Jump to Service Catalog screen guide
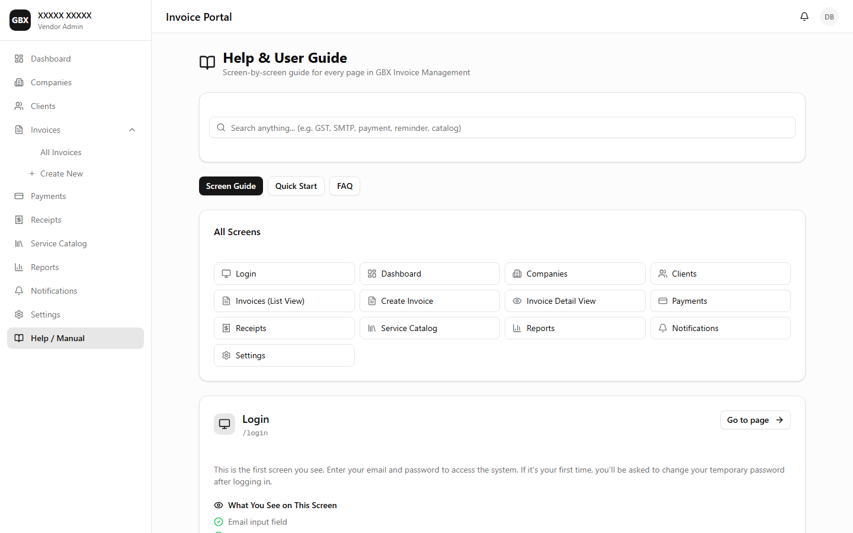Screen dimensions: 853x533 [x=429, y=328]
